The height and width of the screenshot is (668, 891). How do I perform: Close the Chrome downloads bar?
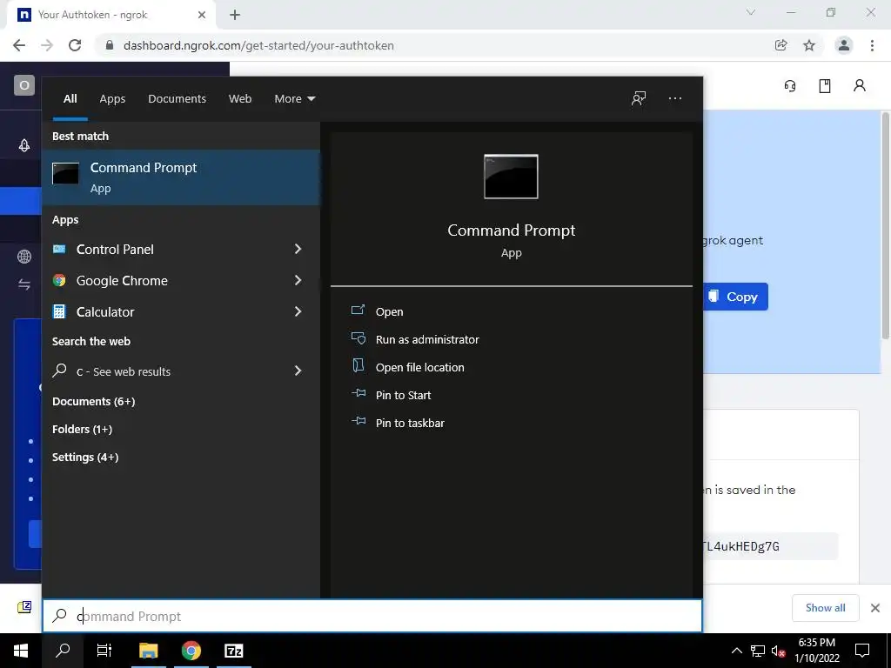[875, 608]
